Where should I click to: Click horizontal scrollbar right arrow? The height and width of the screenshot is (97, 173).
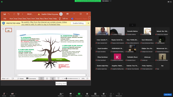click(87, 75)
